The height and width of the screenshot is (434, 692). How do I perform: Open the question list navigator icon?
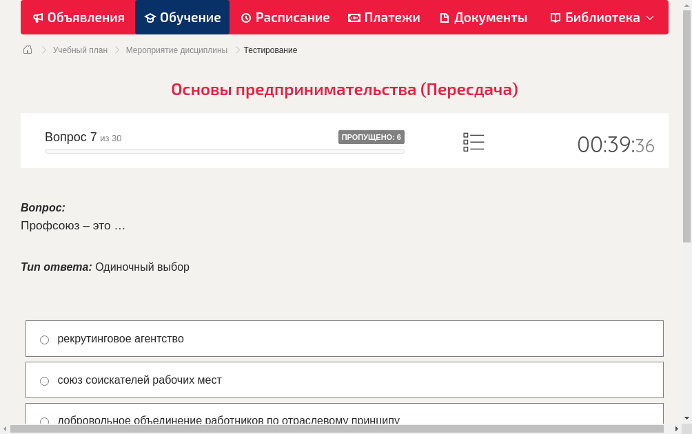coord(474,142)
